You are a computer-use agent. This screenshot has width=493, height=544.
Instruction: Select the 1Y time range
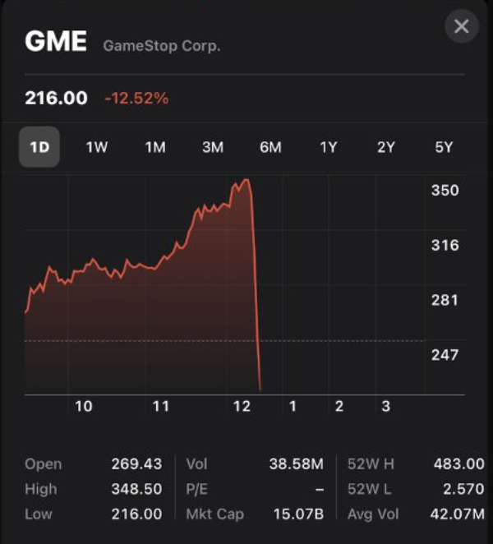(x=328, y=147)
